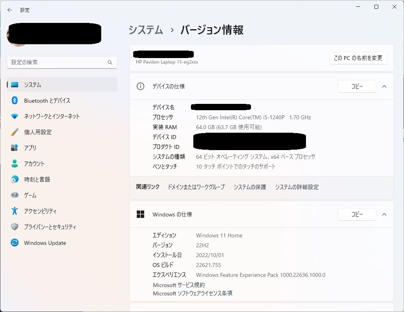Minimize the Settings window
404x312 pixels.
click(358, 7)
